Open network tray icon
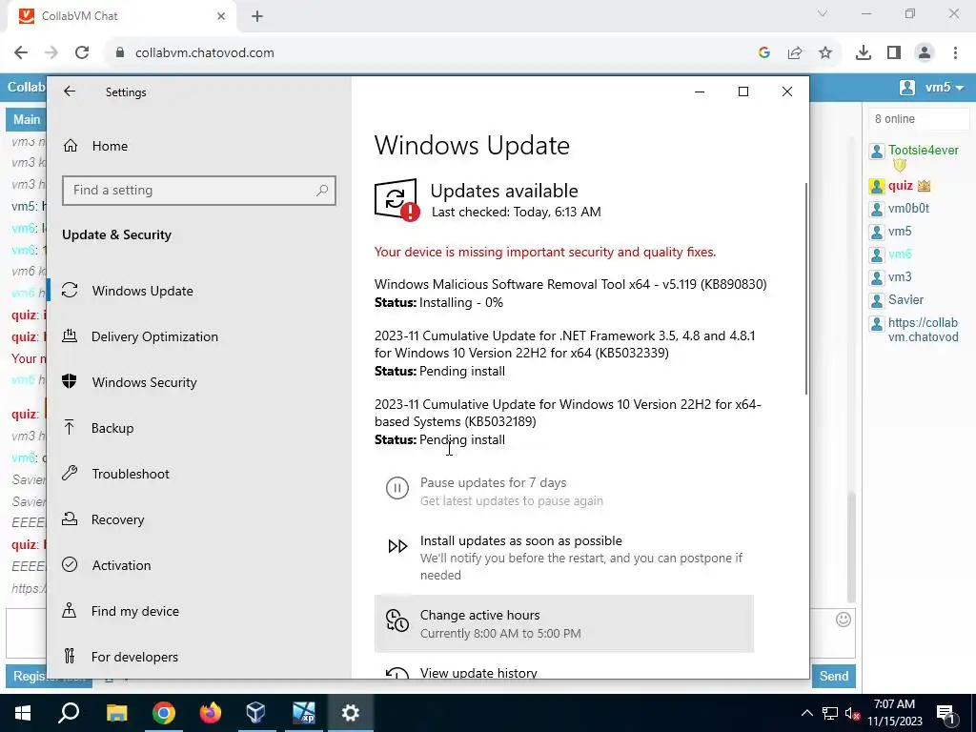 pos(830,713)
